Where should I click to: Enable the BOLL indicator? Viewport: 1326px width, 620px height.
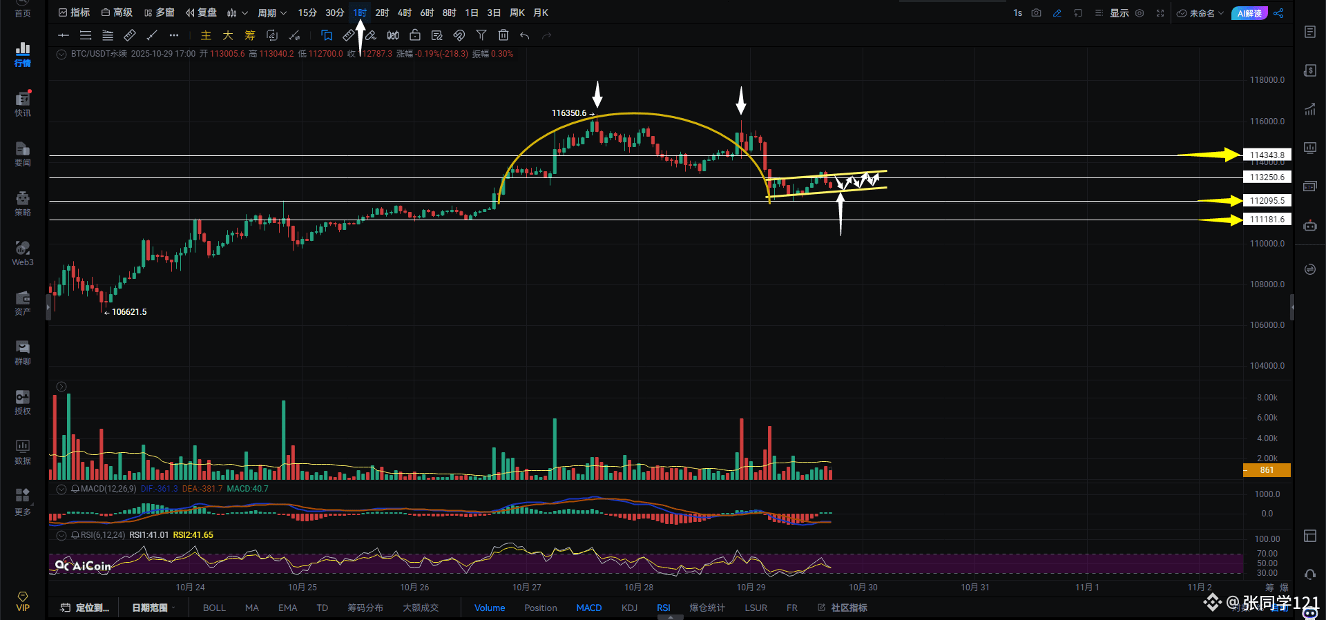(x=214, y=608)
